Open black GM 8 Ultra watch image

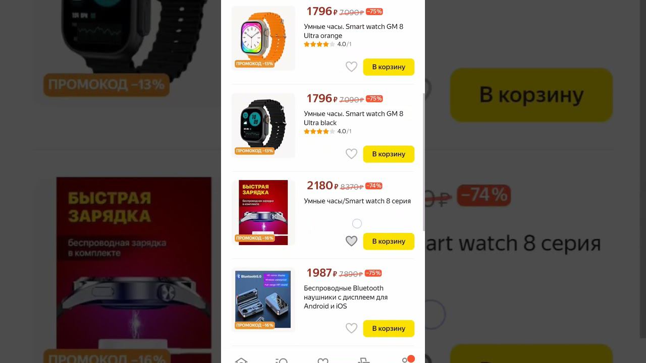263,125
